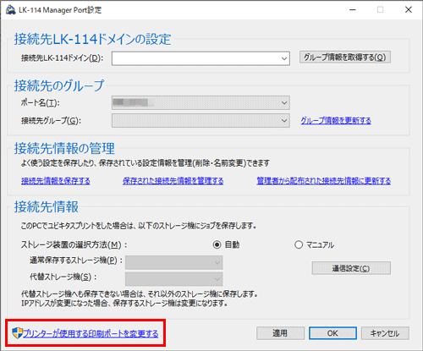Click the LK-114 Manager app icon in title bar

click(11, 10)
